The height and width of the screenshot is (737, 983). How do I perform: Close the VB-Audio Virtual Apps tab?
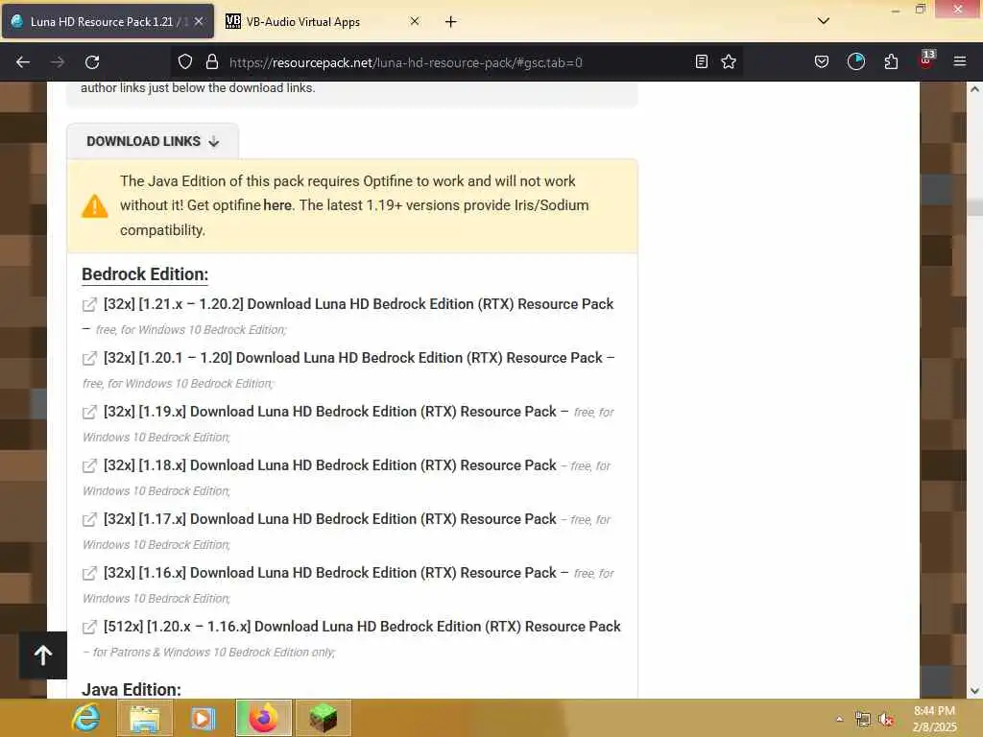(x=415, y=21)
